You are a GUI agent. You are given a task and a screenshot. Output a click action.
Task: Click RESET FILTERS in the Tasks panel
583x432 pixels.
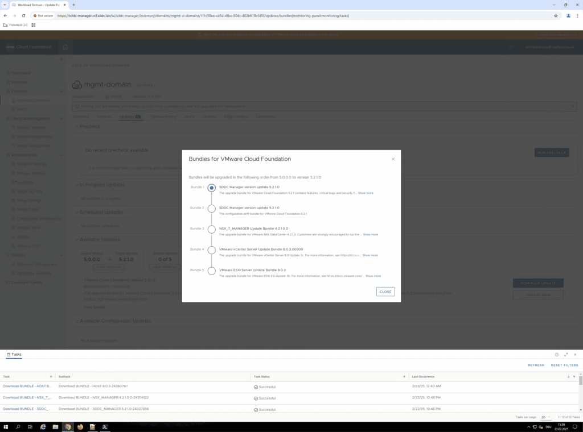tap(564, 365)
